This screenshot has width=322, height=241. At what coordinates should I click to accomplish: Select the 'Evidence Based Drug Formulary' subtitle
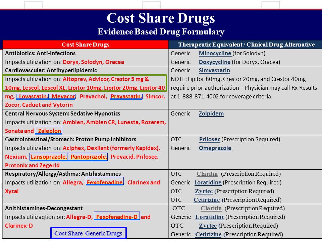(x=161, y=32)
